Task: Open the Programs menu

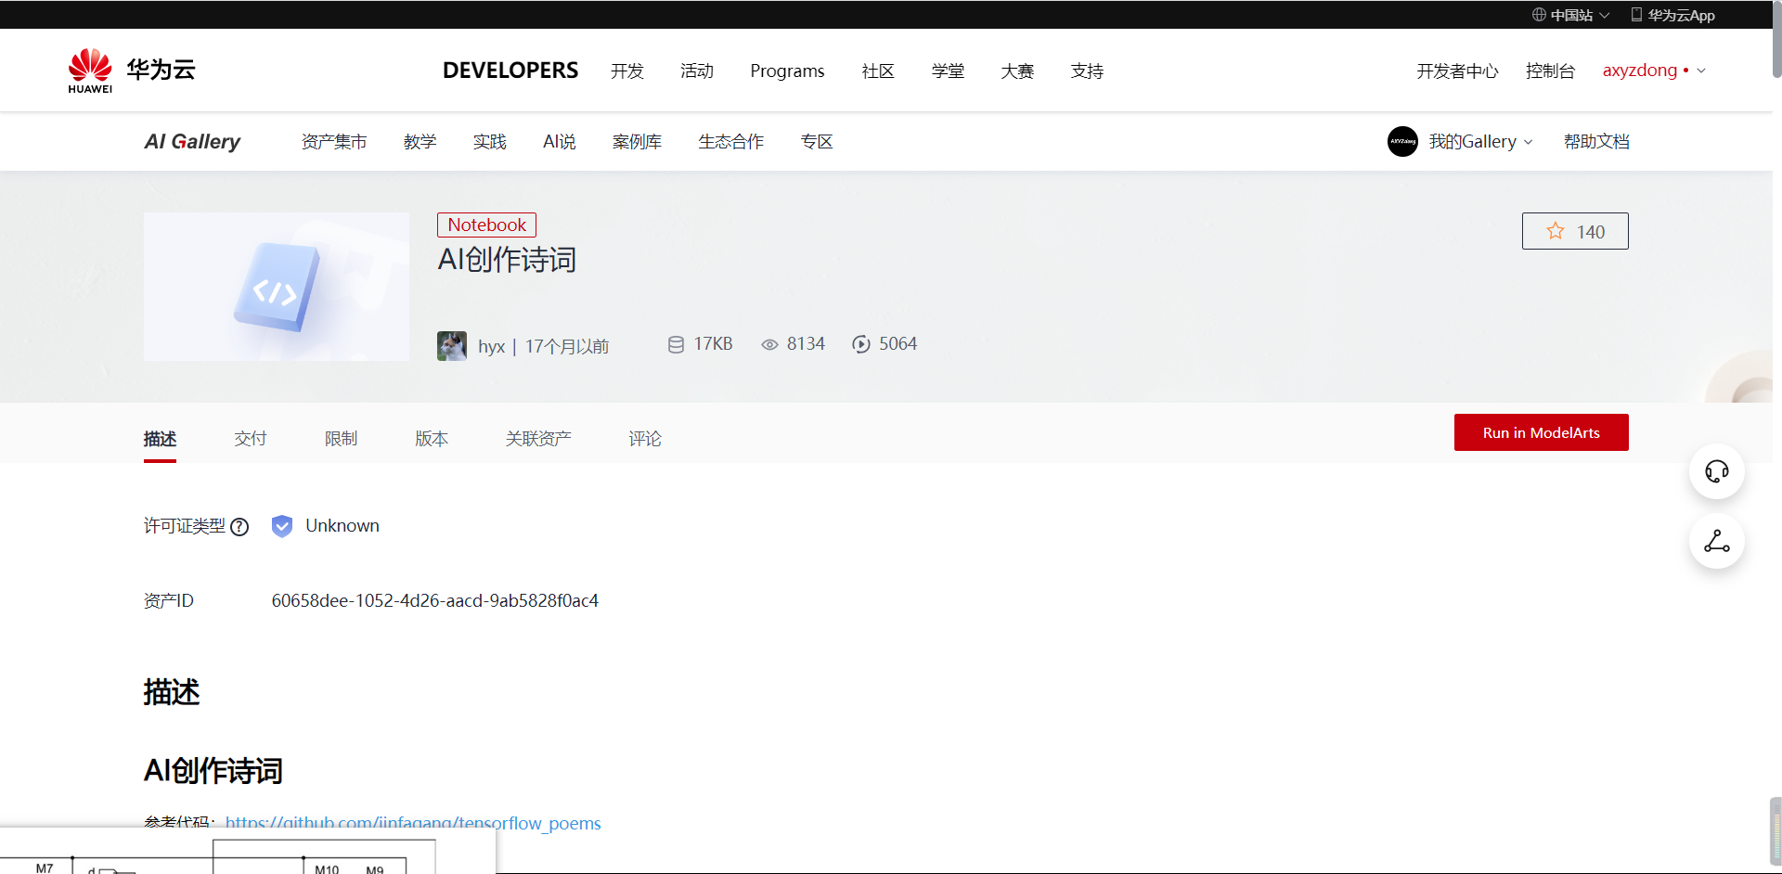Action: click(x=787, y=71)
